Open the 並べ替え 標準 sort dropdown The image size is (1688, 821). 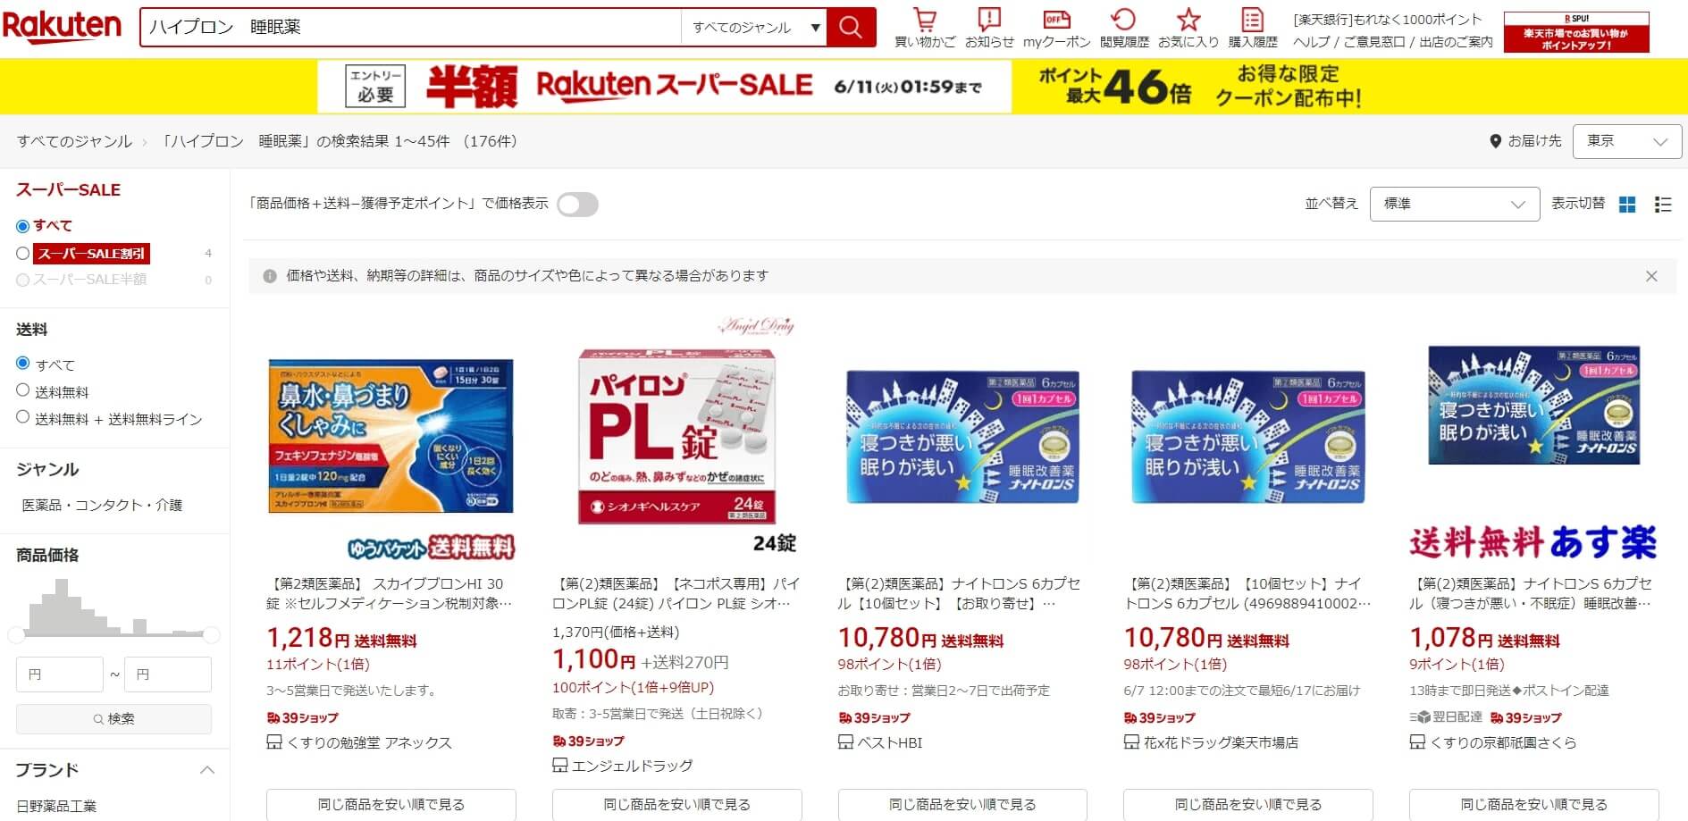(x=1454, y=204)
